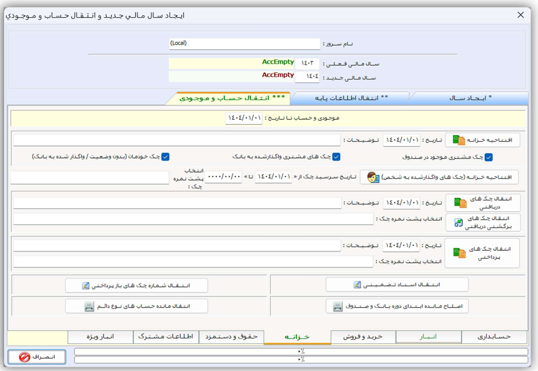Click the upper 0% progress bar

[301, 352]
